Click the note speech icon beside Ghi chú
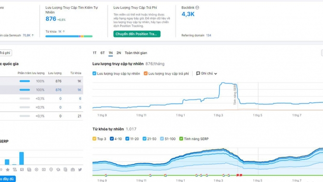323x182 pixels. tap(198, 73)
